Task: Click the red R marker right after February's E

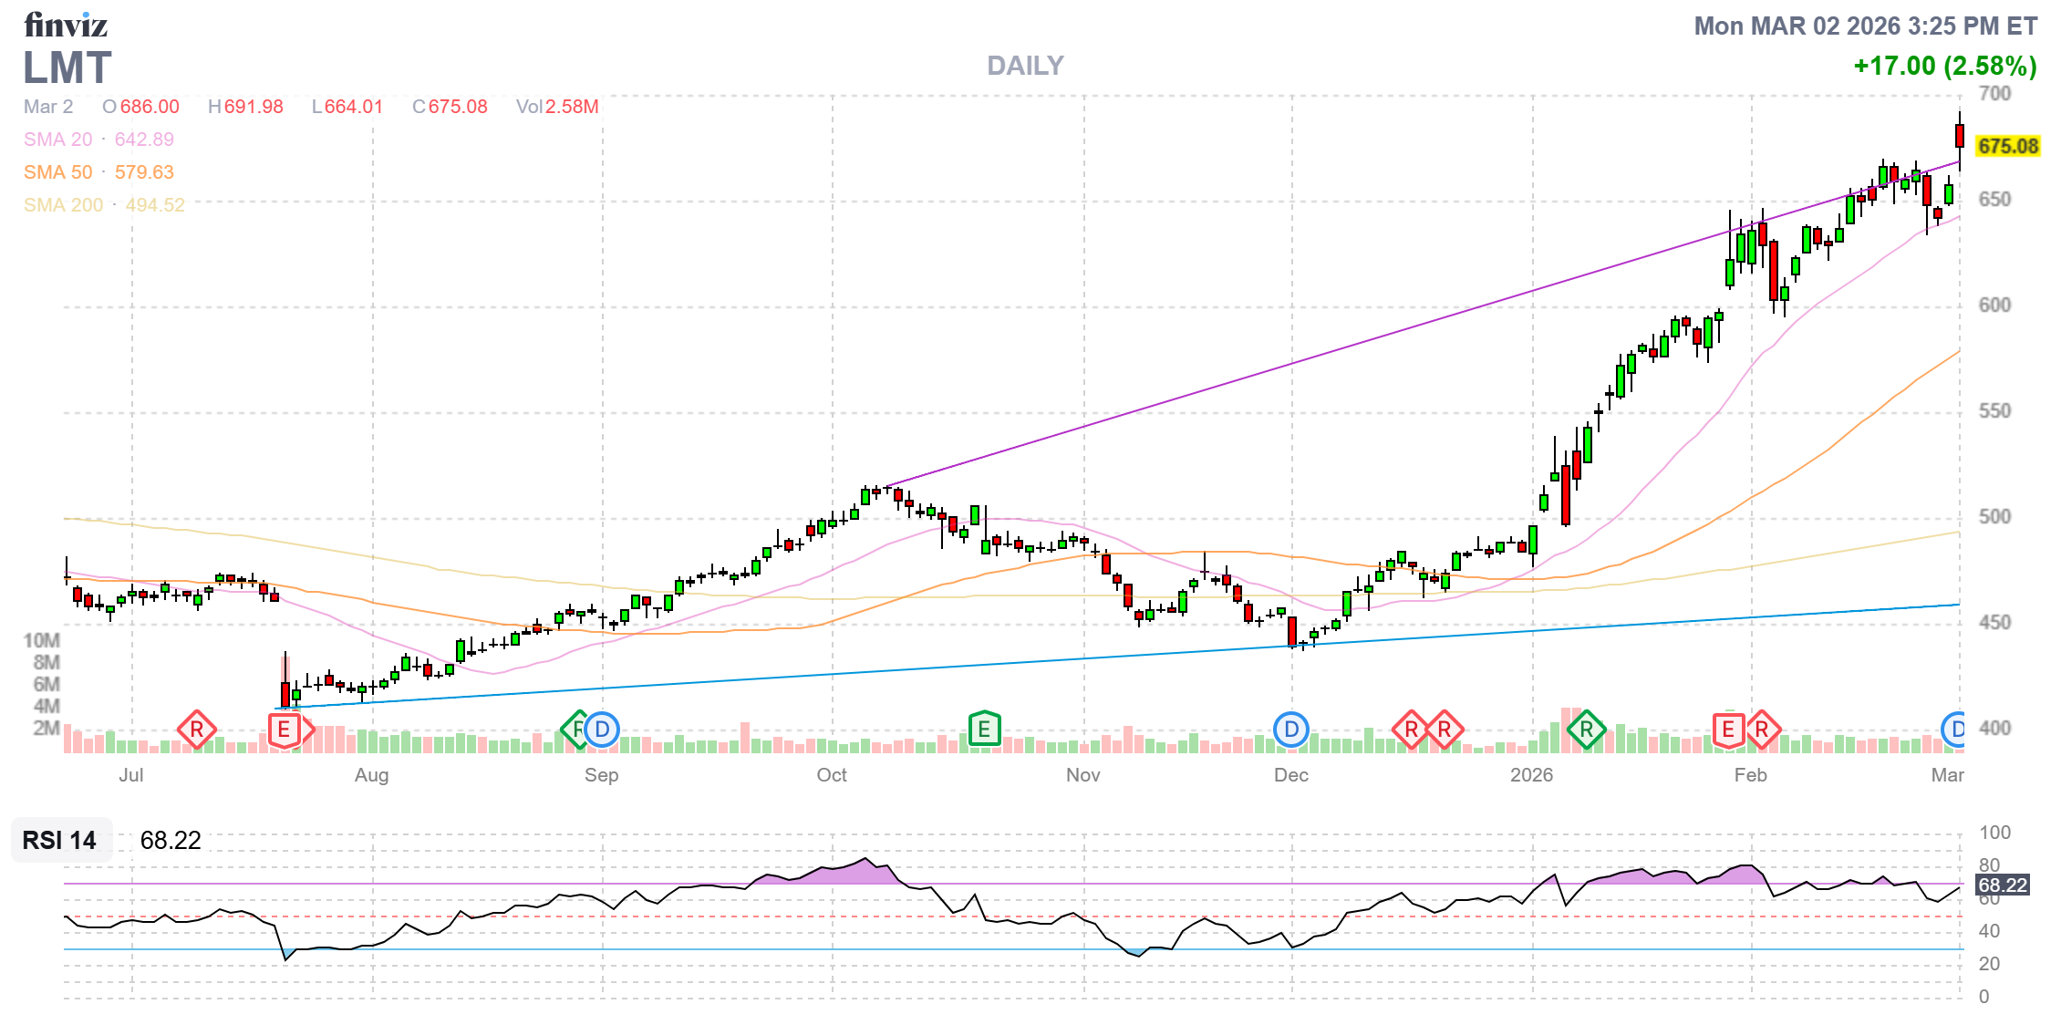Action: coord(1763,730)
